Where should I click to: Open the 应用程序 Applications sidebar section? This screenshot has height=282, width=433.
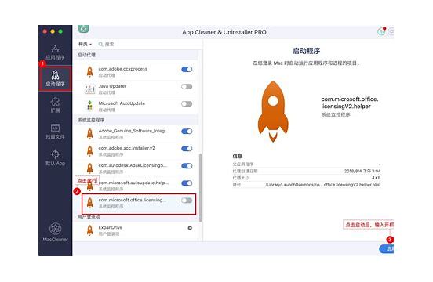[x=55, y=52]
